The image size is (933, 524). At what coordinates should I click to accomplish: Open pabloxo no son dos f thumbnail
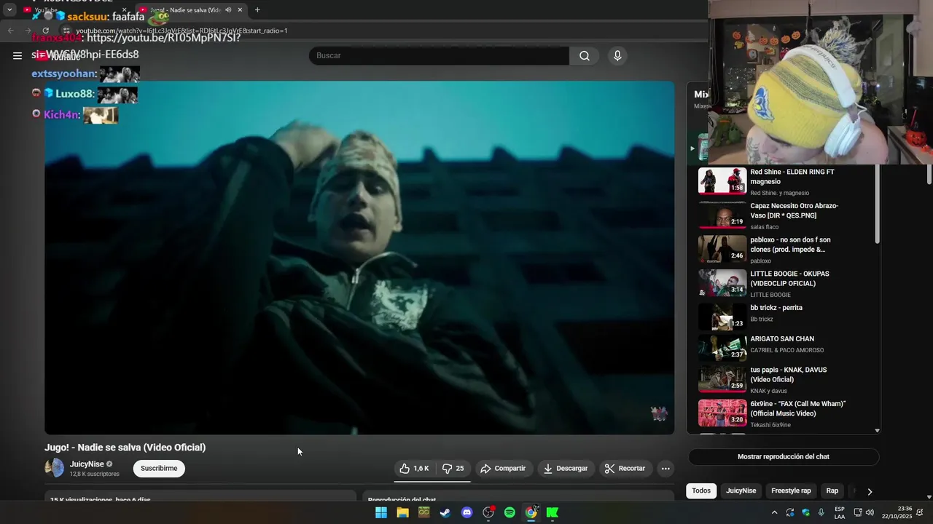(722, 249)
